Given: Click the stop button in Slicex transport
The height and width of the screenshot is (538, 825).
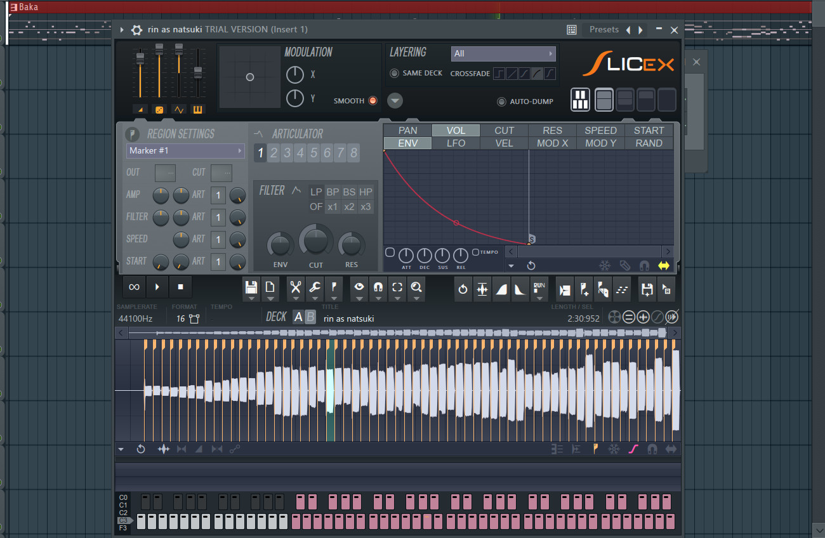Looking at the screenshot, I should coord(180,287).
